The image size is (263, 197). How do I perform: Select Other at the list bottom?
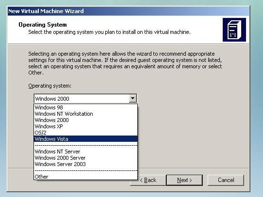pyautogui.click(x=85, y=177)
